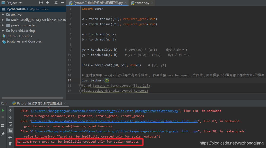266x148 pixels.
Task: Open autograd __init__.py link at line 28
Action: click(x=114, y=131)
